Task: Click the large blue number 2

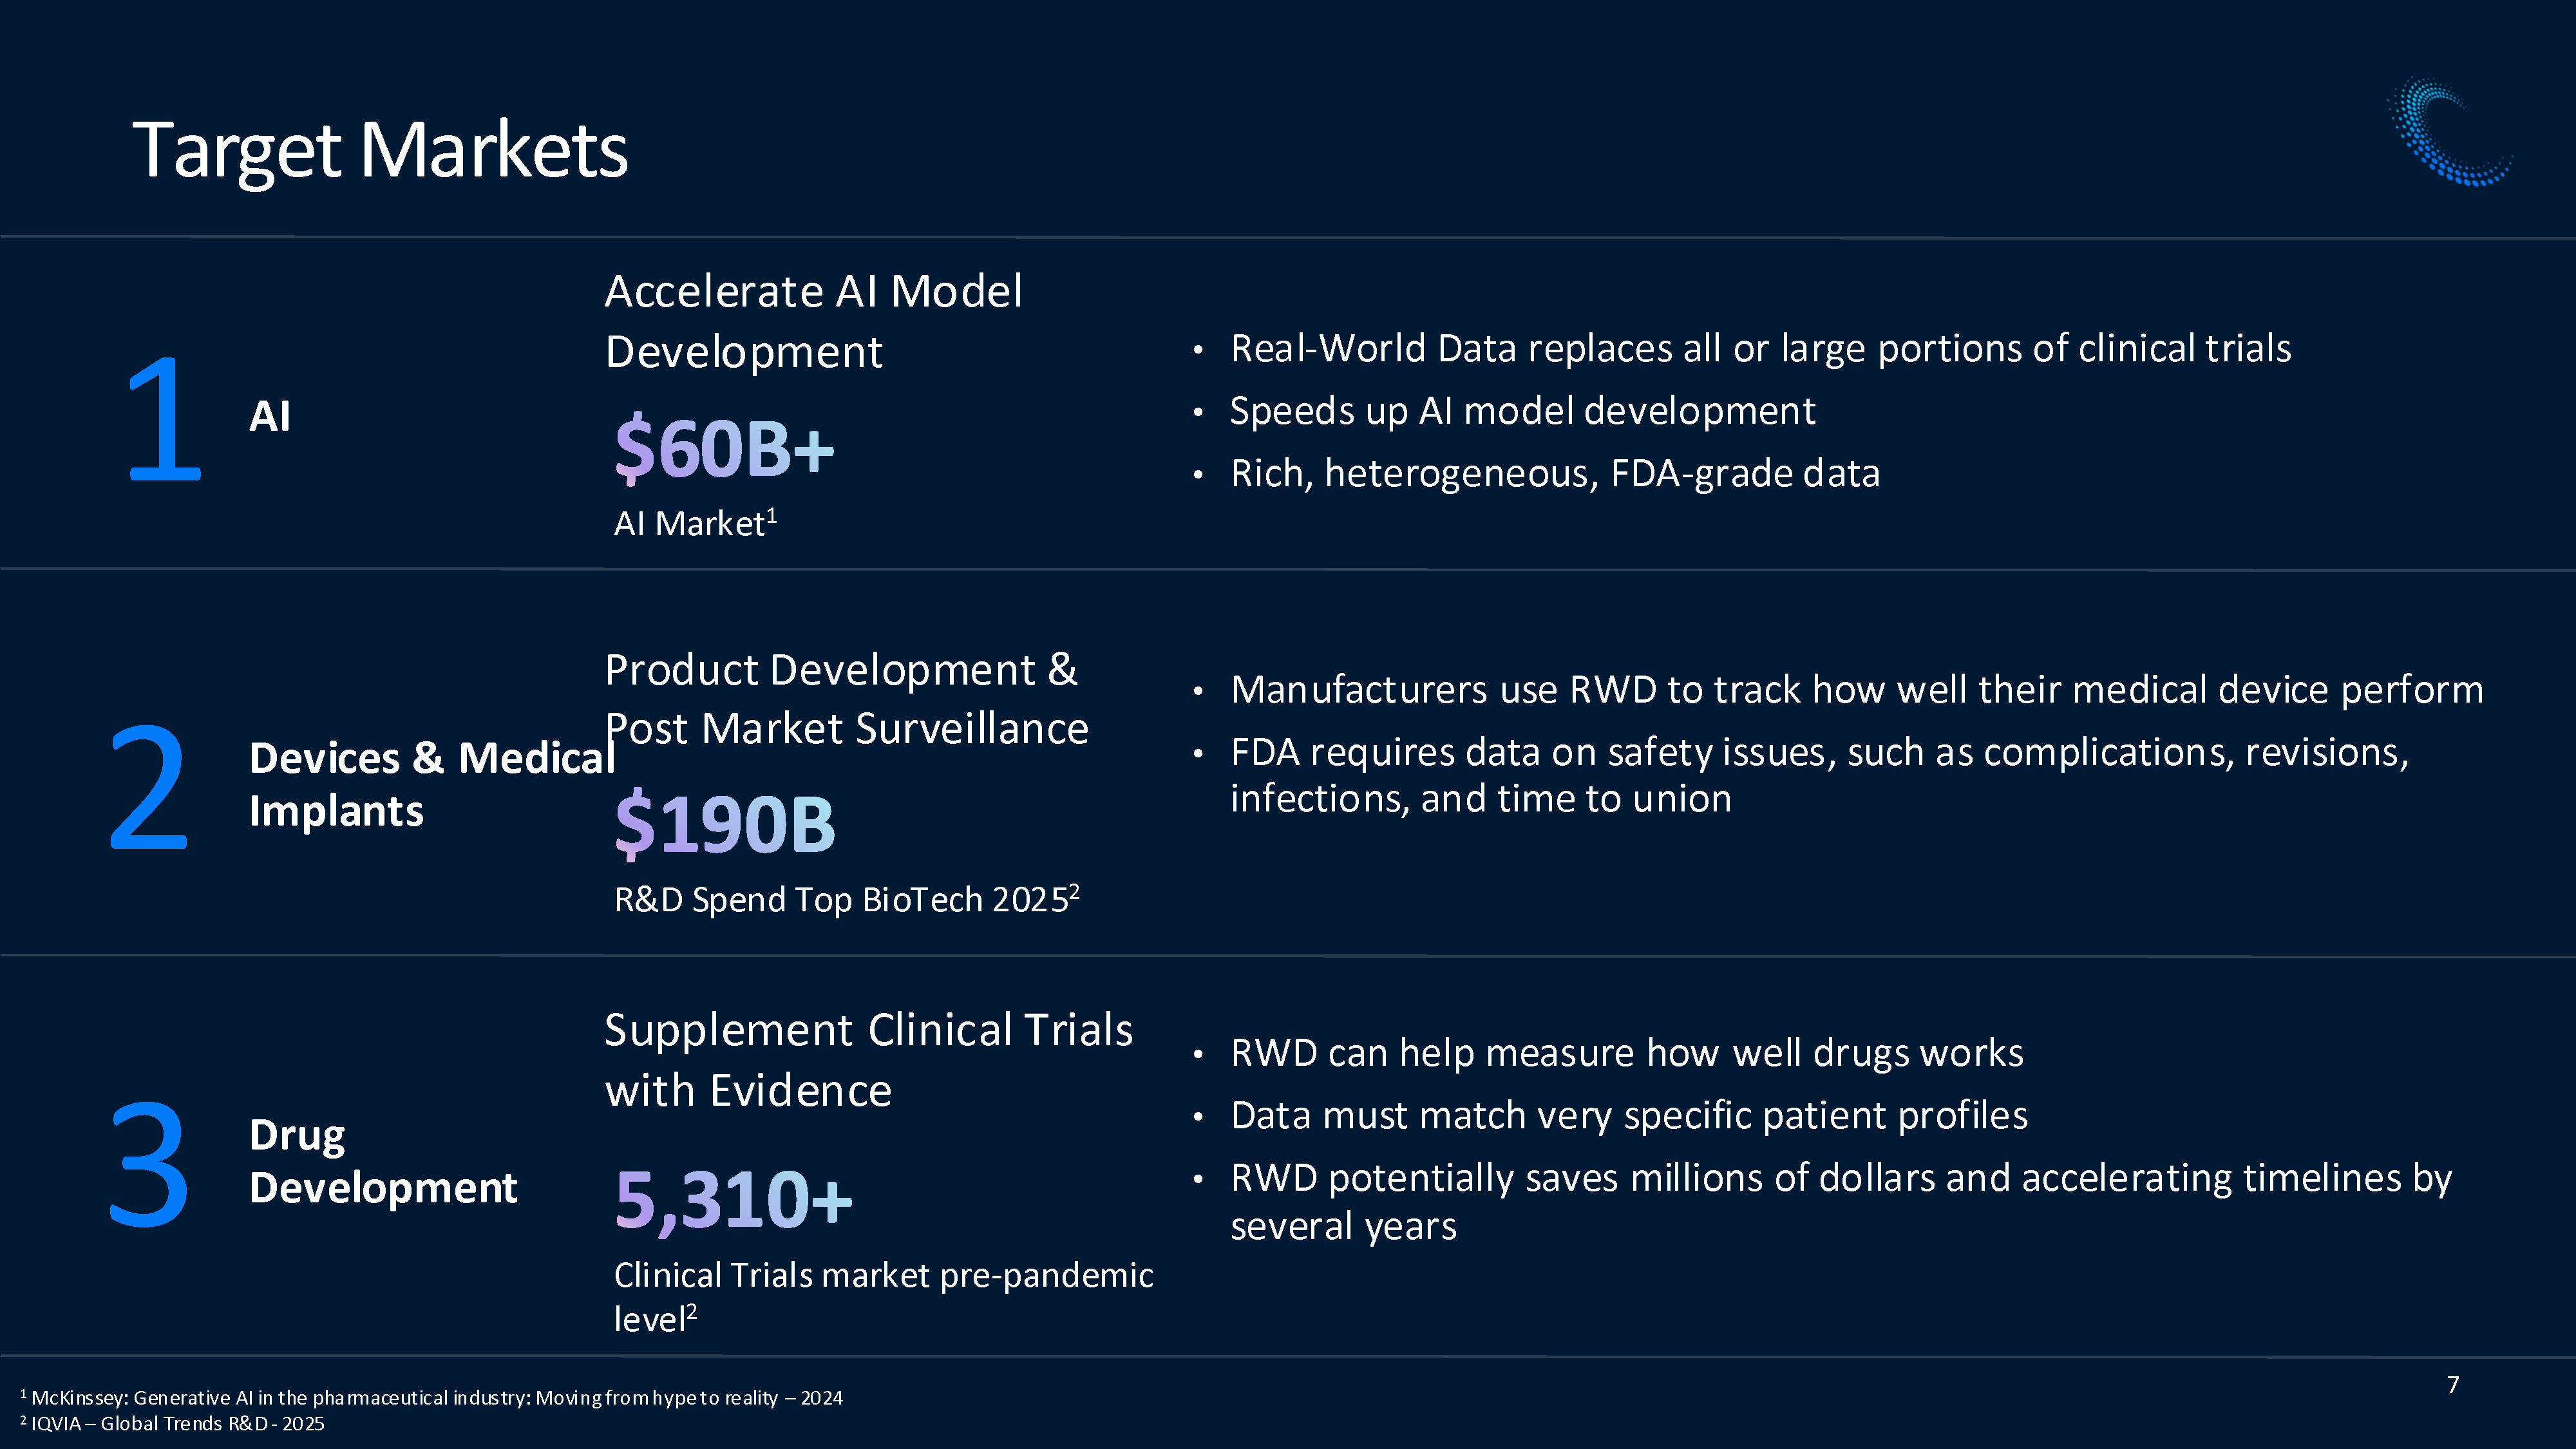Action: [148, 788]
